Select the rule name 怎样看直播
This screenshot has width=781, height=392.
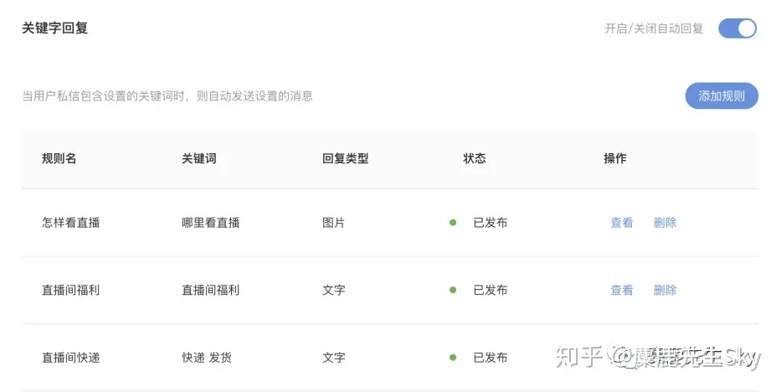pos(71,223)
